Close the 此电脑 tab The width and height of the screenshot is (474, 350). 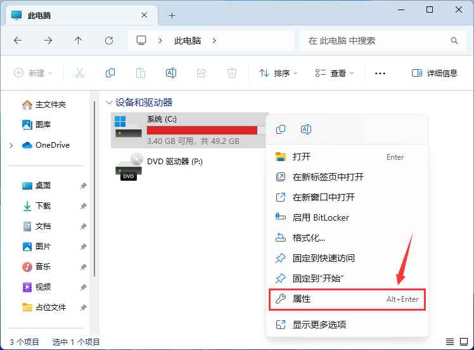pos(144,15)
